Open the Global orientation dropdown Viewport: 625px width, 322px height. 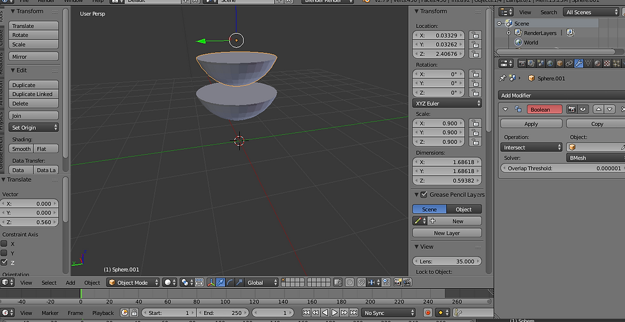pyautogui.click(x=262, y=283)
